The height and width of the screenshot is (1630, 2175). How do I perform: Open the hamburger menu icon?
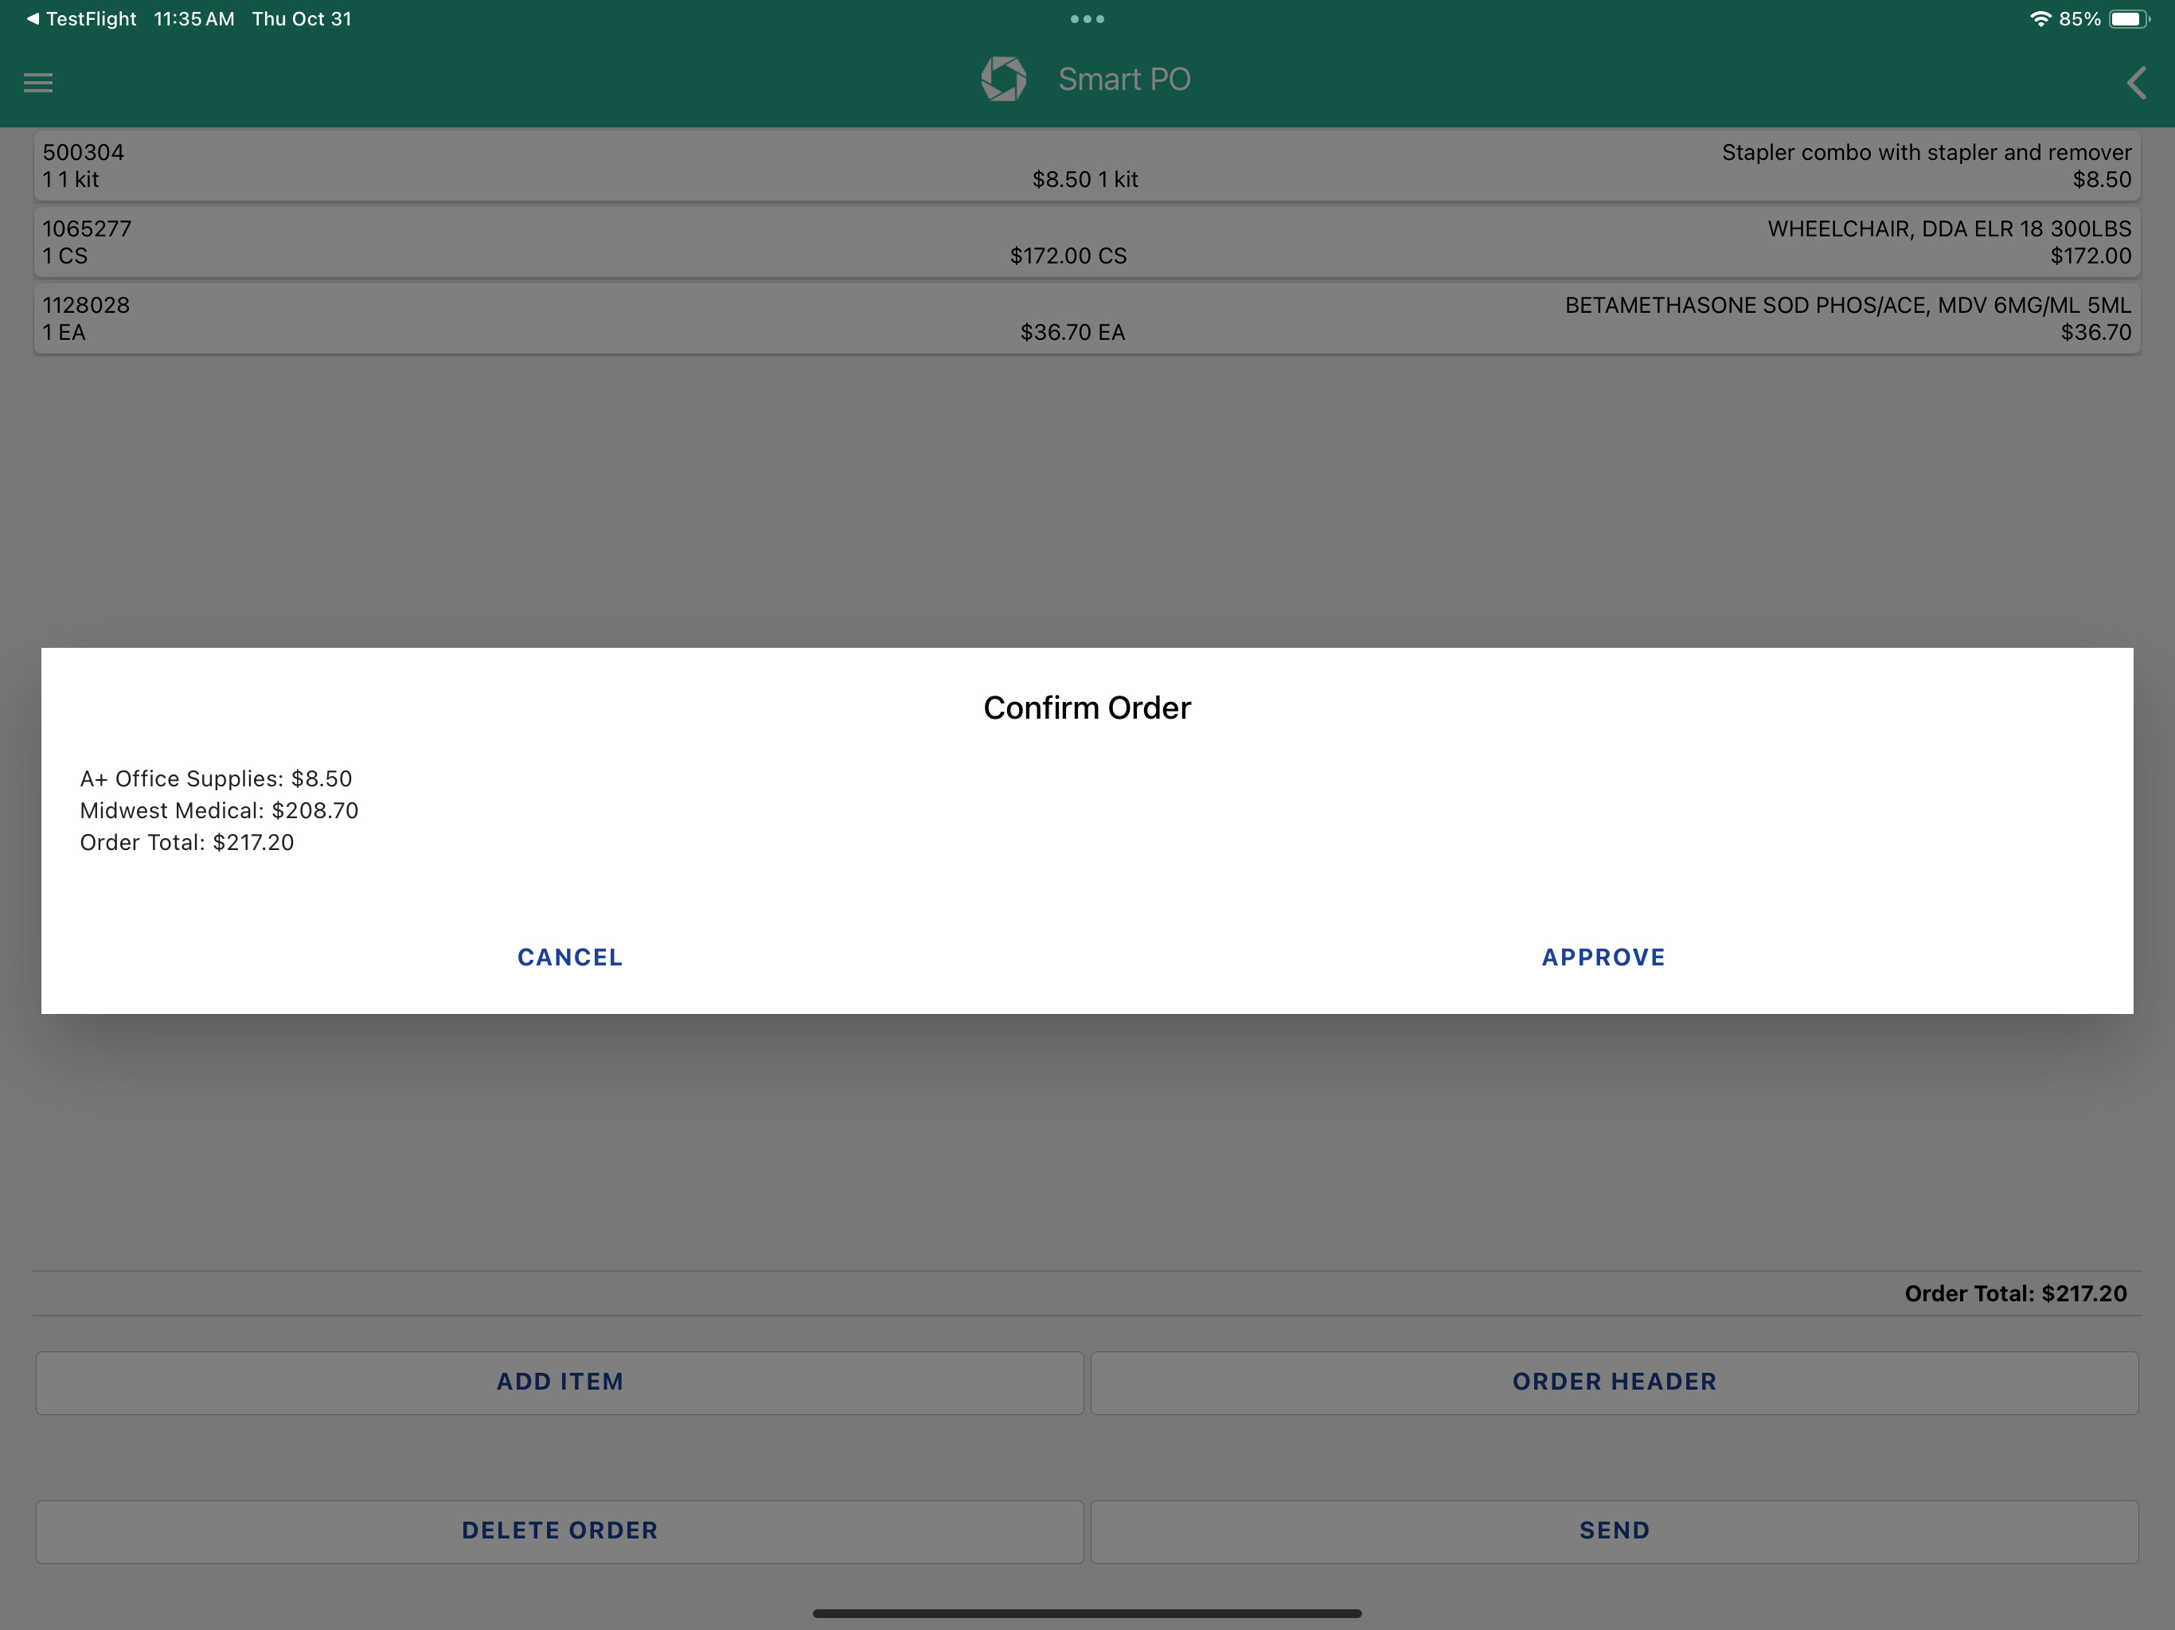38,83
